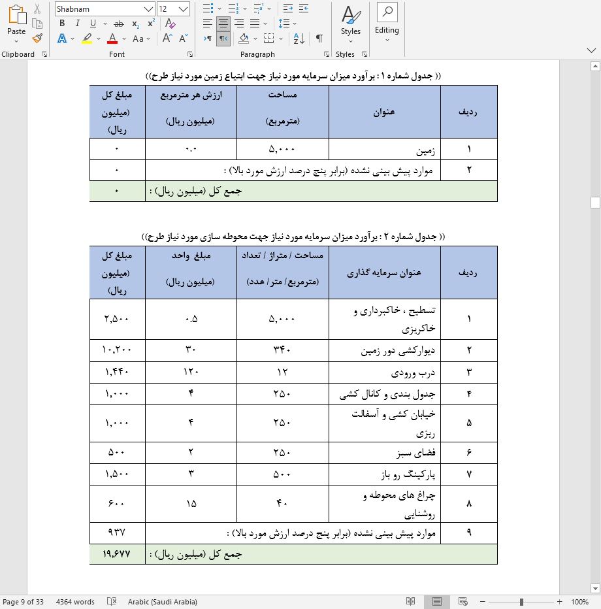Open the font name Shabnam dropdown

[149, 9]
